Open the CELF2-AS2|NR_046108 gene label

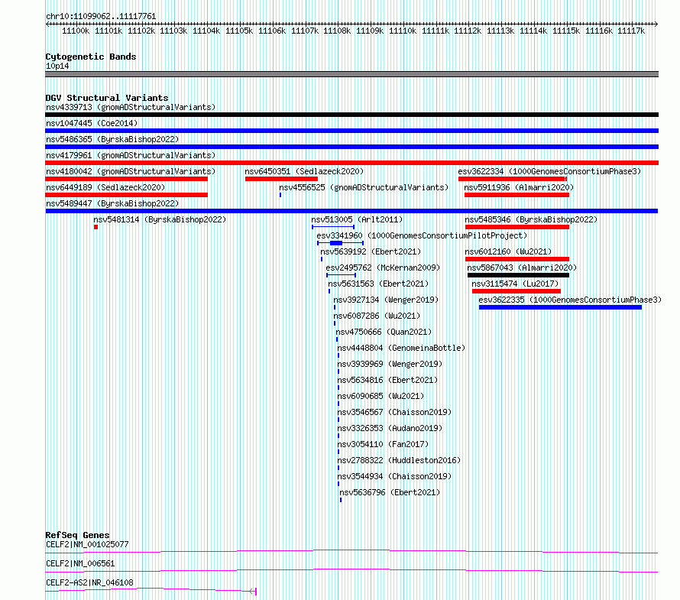[x=89, y=582]
